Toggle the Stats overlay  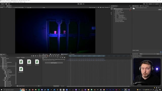tap(103, 8)
